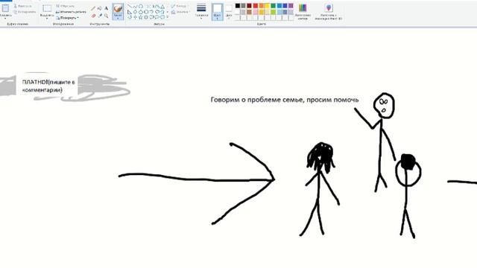The image size is (477, 268).
Task: Click the Paste (Вставить) clipboard icon
Action: pyautogui.click(x=5, y=8)
